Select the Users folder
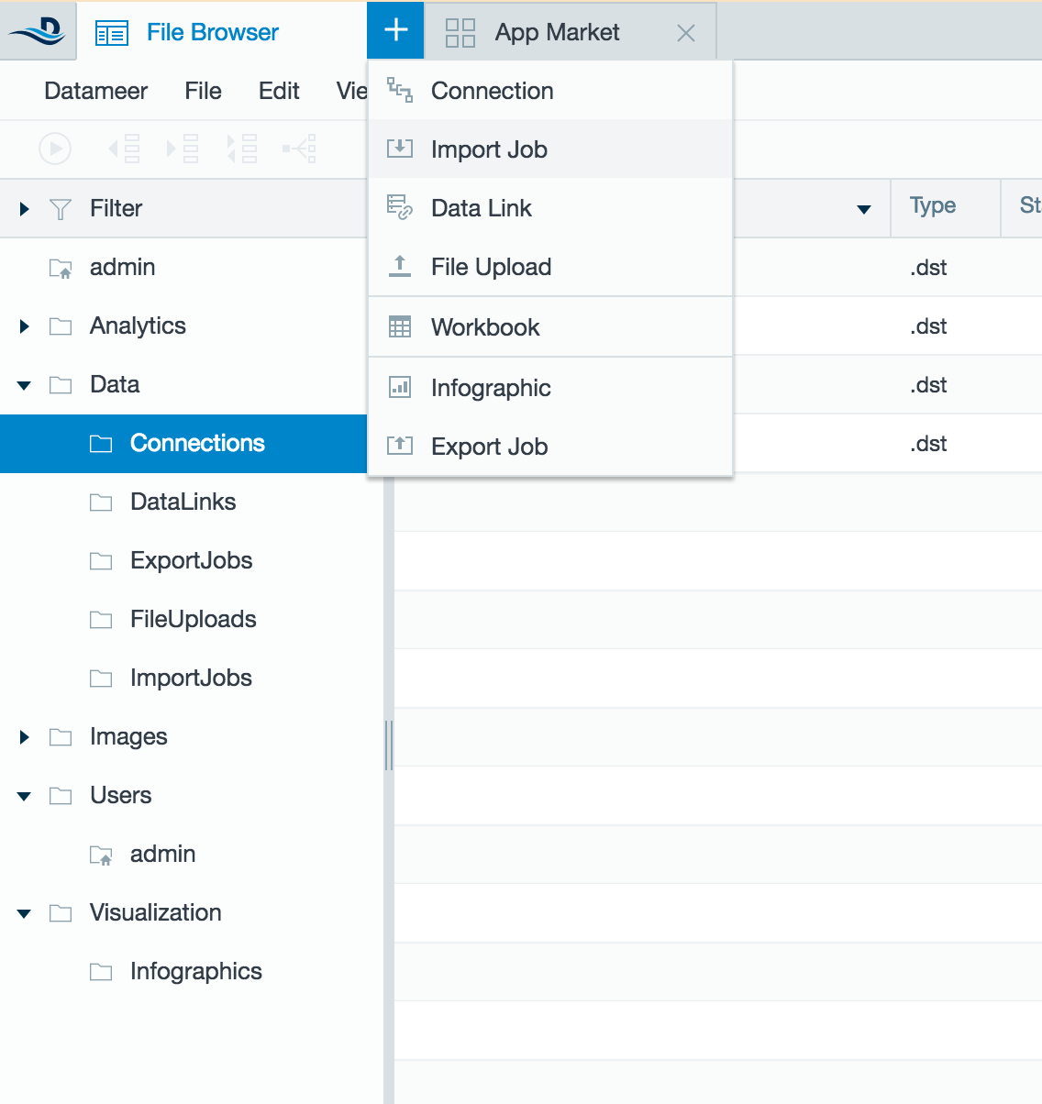 pyautogui.click(x=120, y=795)
